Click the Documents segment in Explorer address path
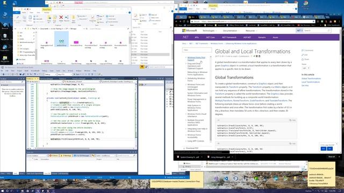 coord(45,28)
